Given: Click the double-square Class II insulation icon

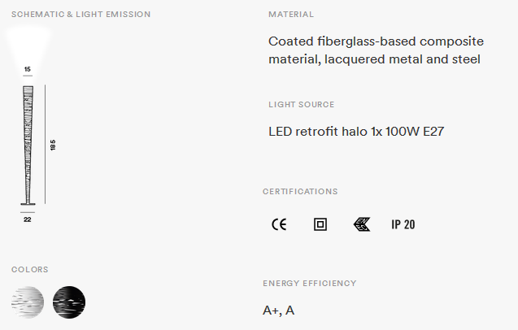Looking at the screenshot, I should [320, 224].
